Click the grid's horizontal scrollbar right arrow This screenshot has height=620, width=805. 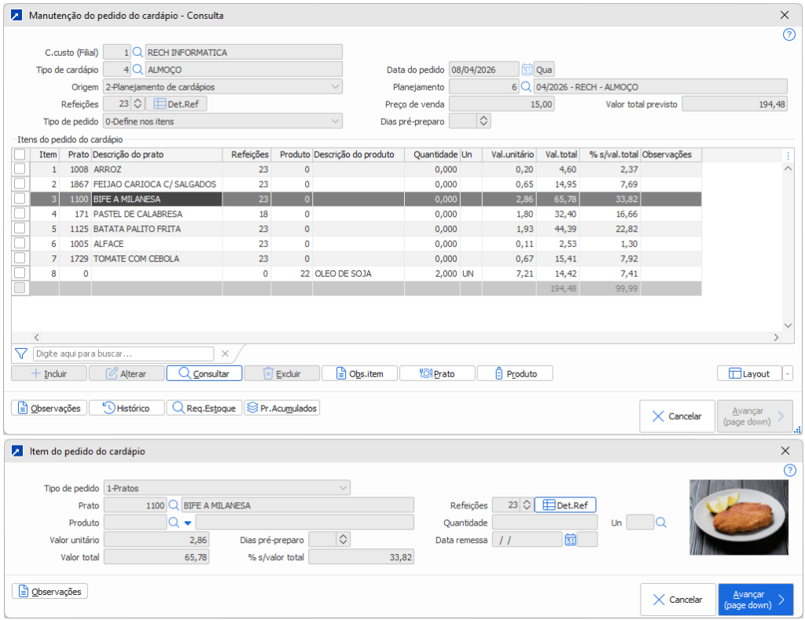pos(776,337)
